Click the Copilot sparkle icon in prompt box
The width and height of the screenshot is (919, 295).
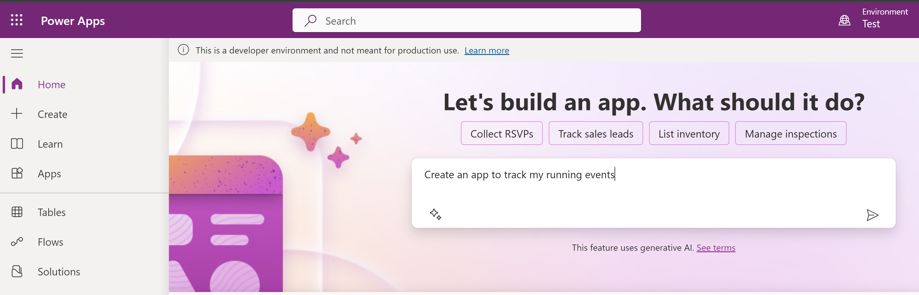435,214
